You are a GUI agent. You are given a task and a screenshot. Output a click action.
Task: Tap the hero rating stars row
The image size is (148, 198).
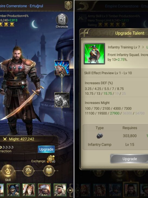7,24
